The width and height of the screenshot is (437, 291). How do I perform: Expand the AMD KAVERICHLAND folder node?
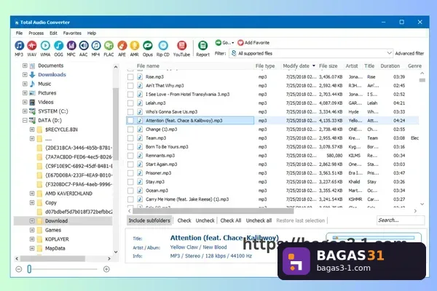coord(32,194)
